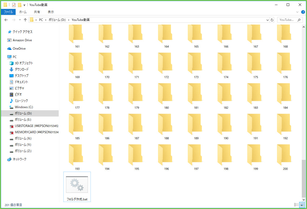The width and height of the screenshot is (307, 209).
Task: Click ボリューム (D:) in the address breadcrumb
Action: 57,20
